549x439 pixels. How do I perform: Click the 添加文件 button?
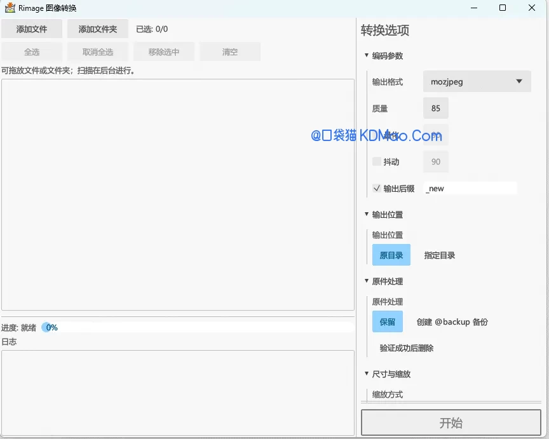click(x=32, y=29)
